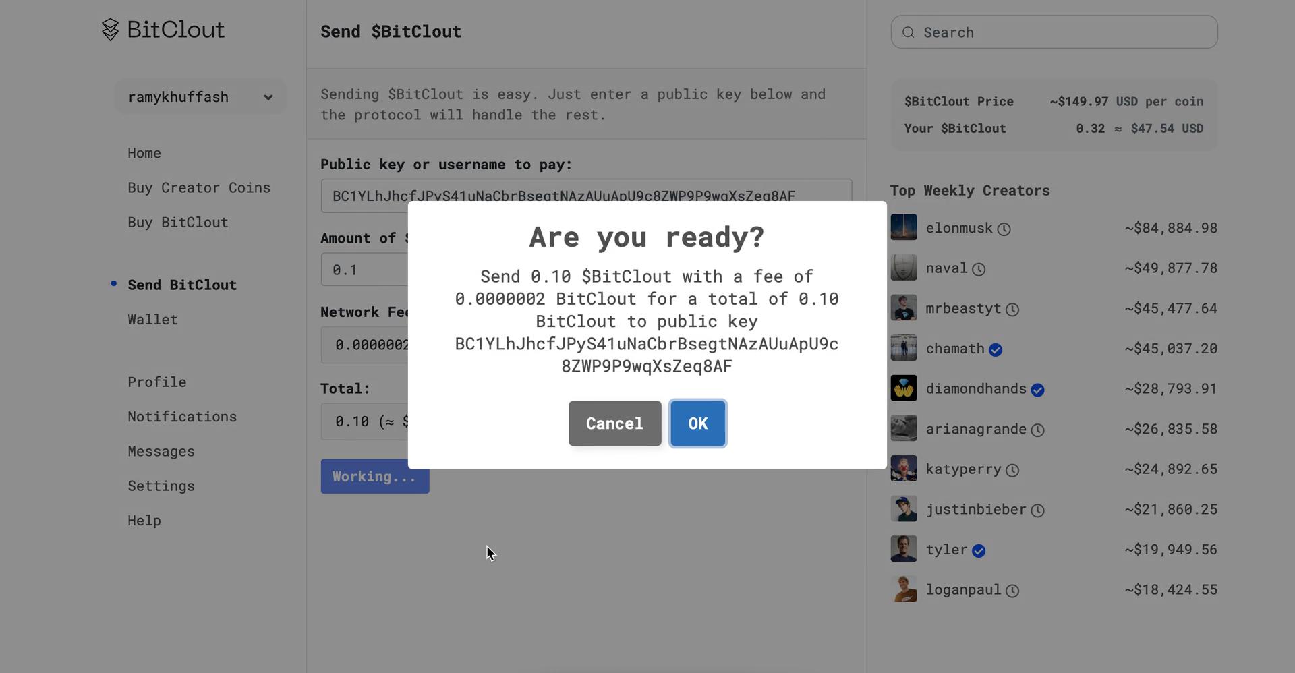Click the 0.32 ≈ $47.54 USD balance

tap(1140, 128)
